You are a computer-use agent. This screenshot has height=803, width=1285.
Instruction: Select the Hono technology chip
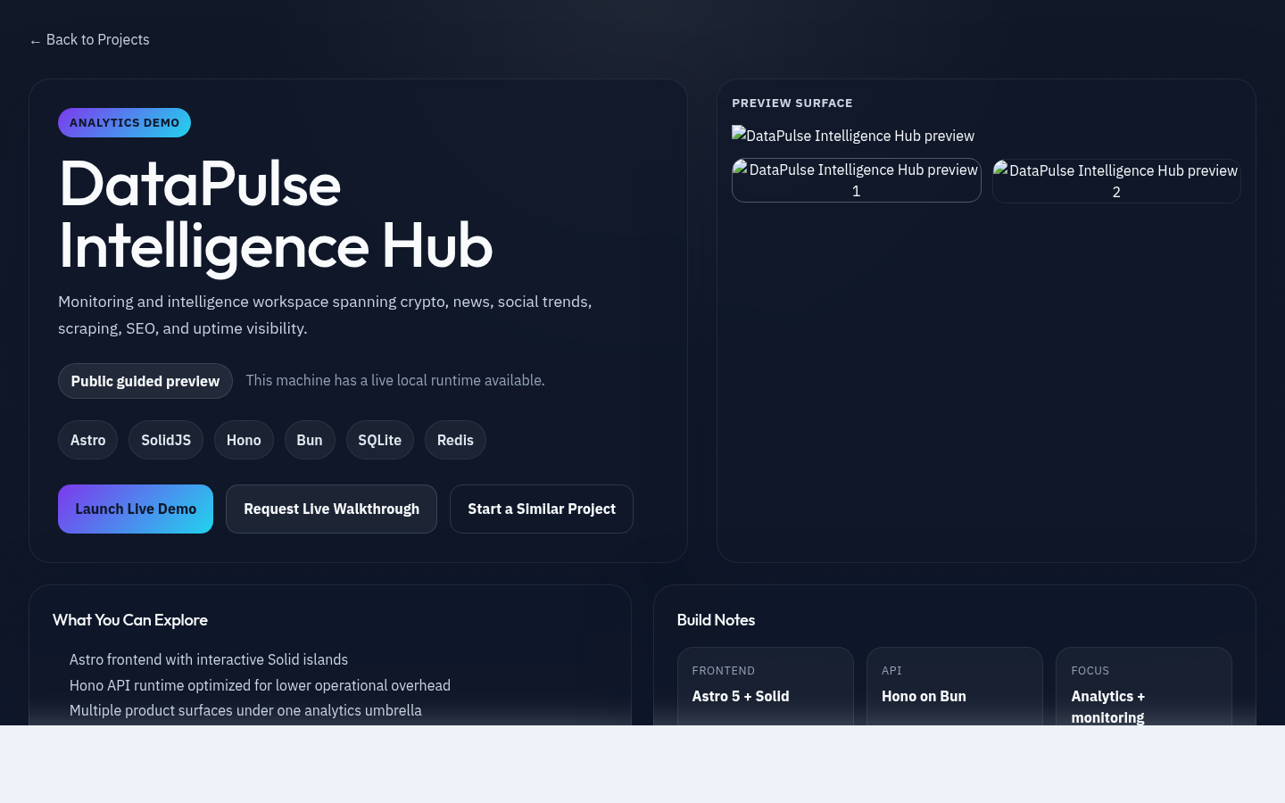point(244,440)
